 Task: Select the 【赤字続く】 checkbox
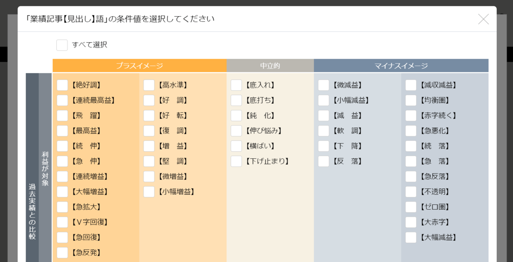pos(411,115)
